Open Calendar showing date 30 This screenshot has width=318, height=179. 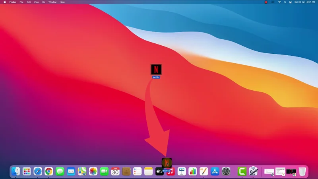(x=115, y=171)
